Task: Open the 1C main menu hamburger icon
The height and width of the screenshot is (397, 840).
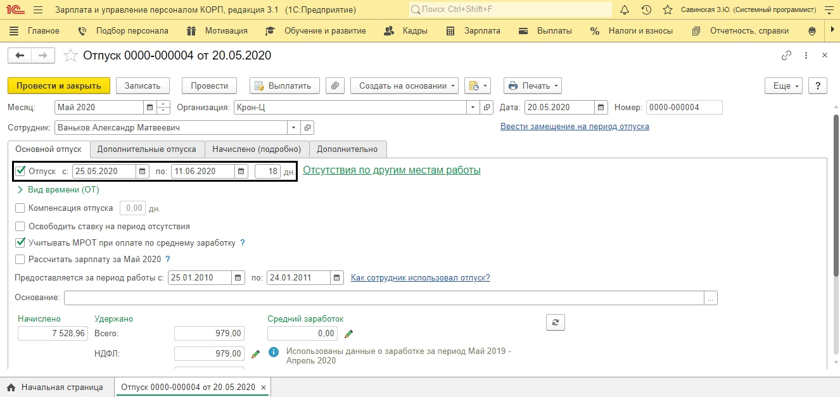Action: [37, 10]
